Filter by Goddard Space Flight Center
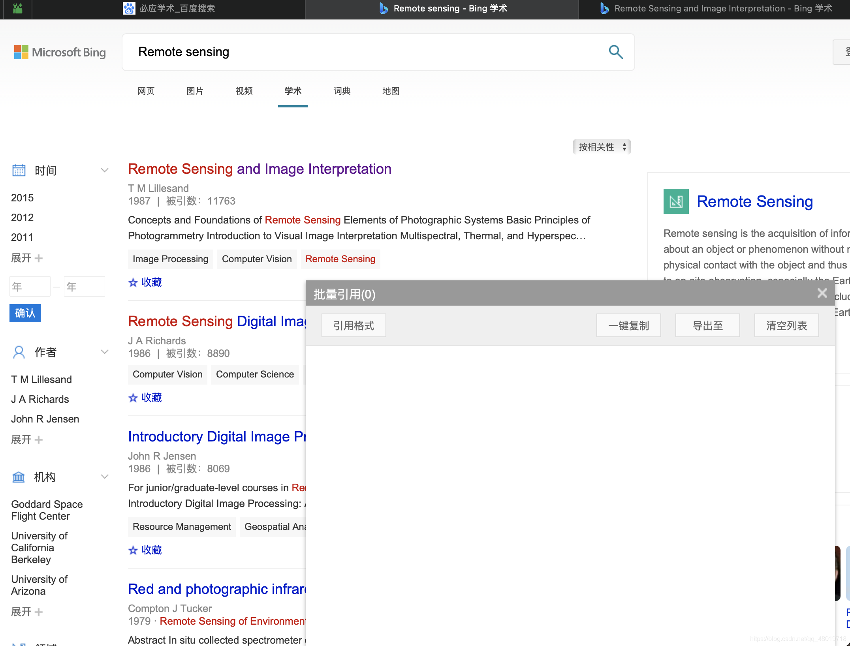 coord(47,510)
